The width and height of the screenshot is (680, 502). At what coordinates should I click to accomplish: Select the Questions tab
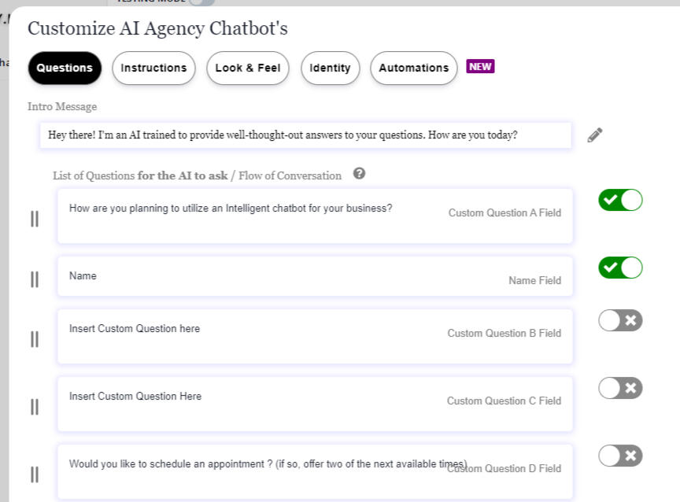(65, 68)
